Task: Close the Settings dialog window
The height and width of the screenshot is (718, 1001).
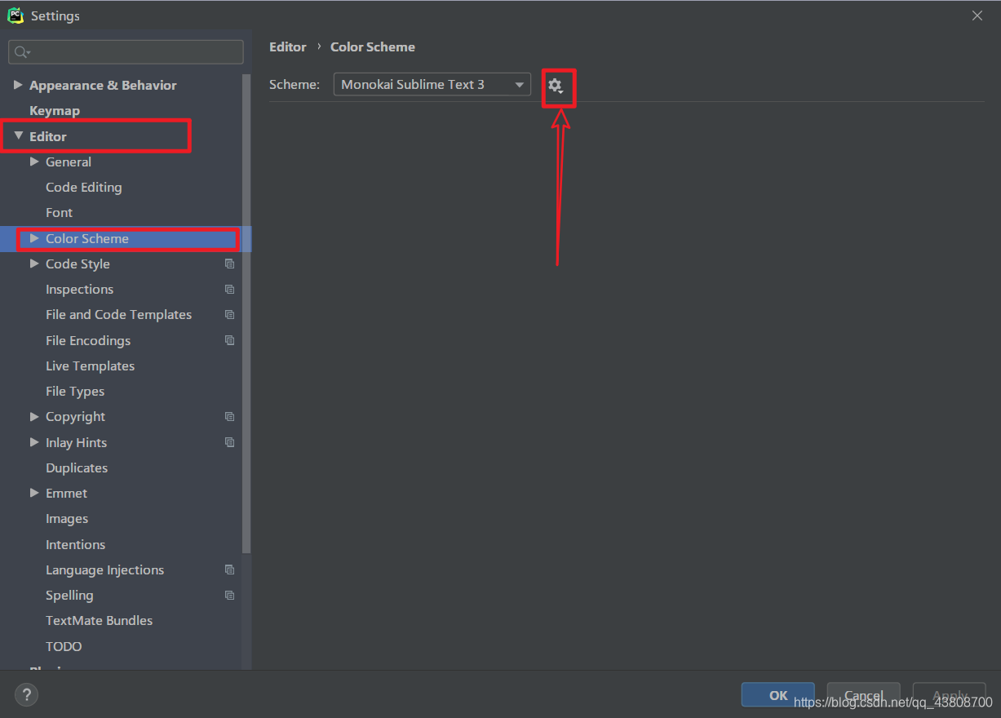Action: [977, 16]
